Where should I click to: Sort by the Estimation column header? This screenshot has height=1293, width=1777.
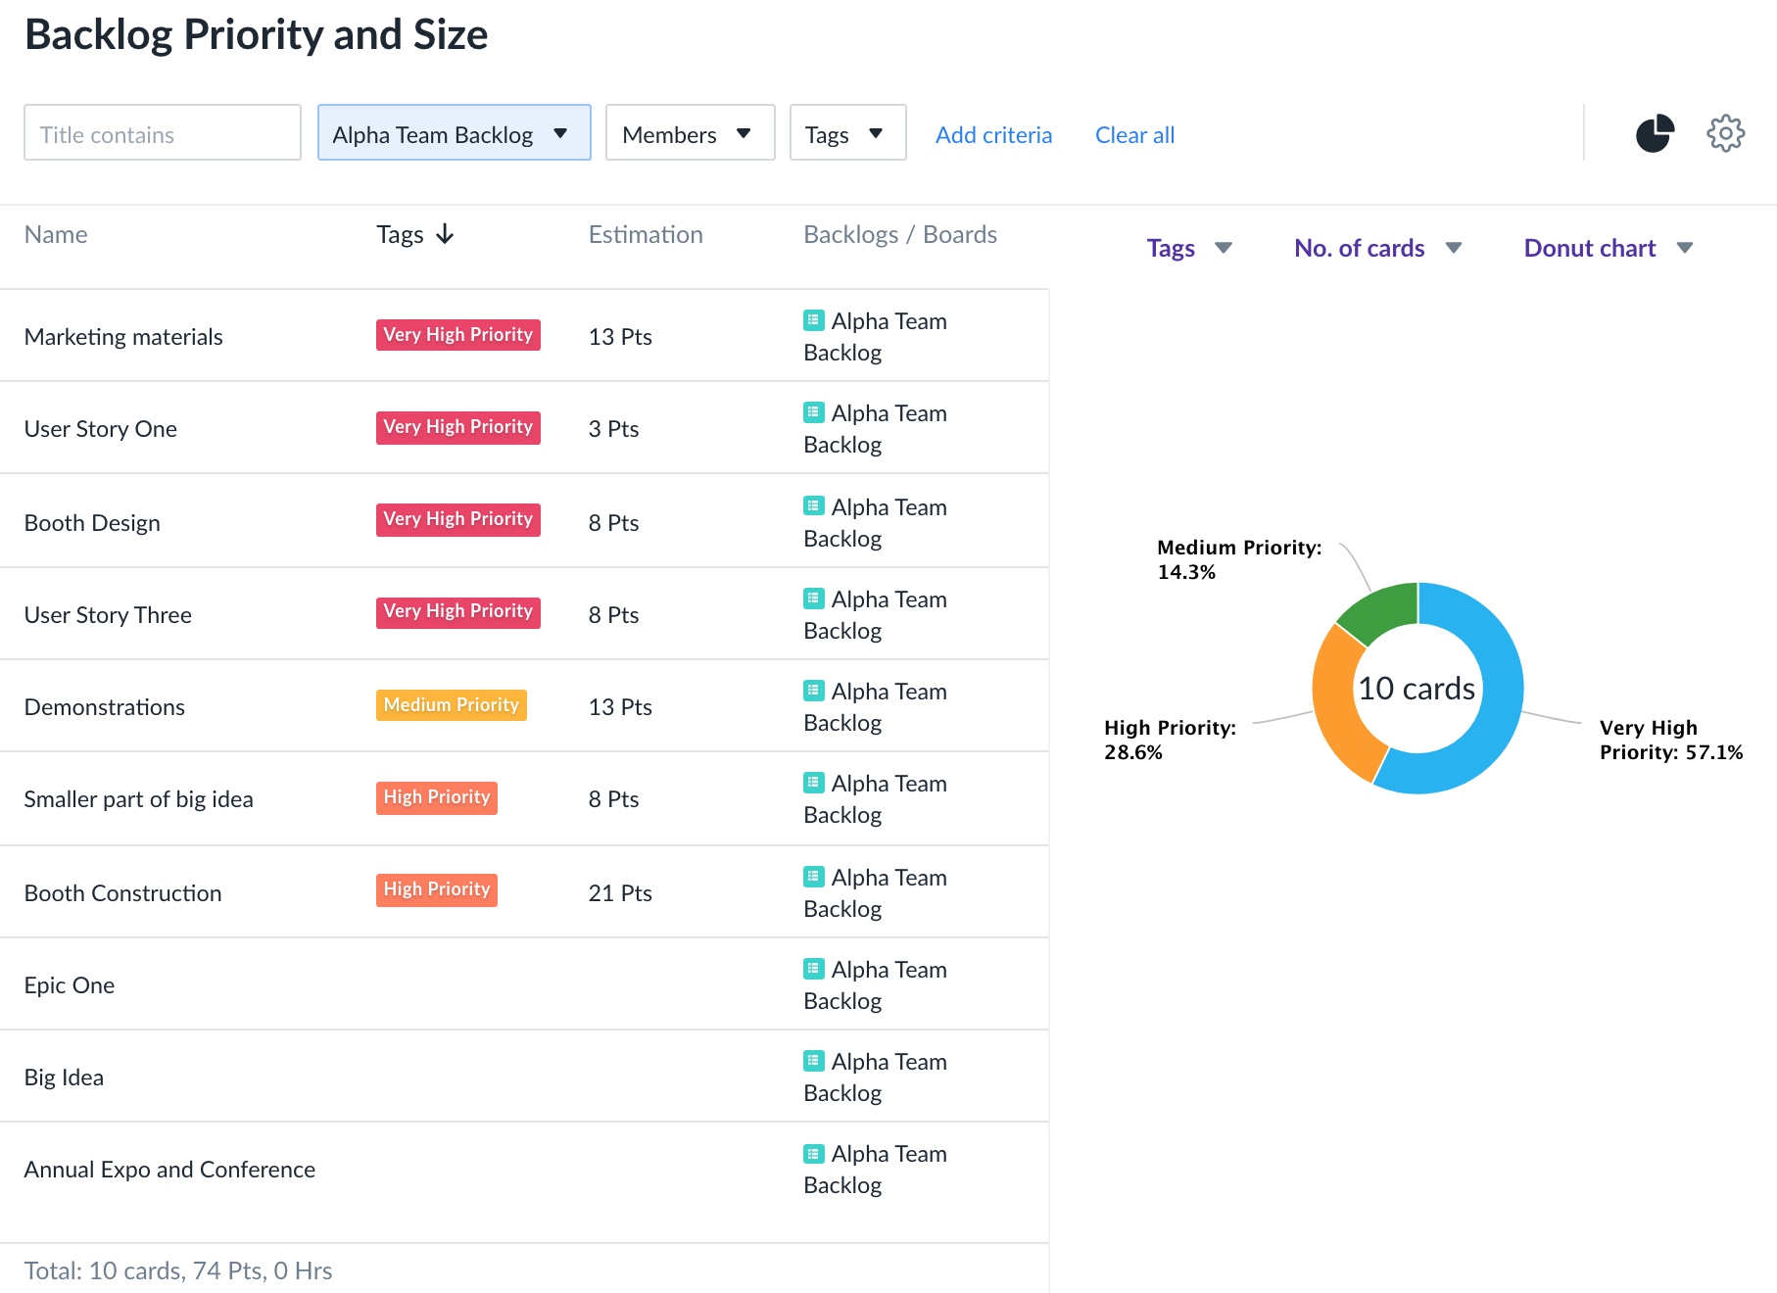646,235
